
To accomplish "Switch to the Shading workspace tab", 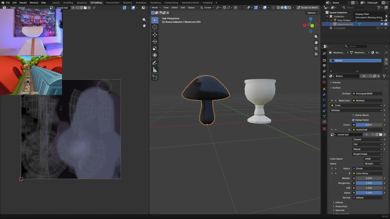I will click(127, 3).
